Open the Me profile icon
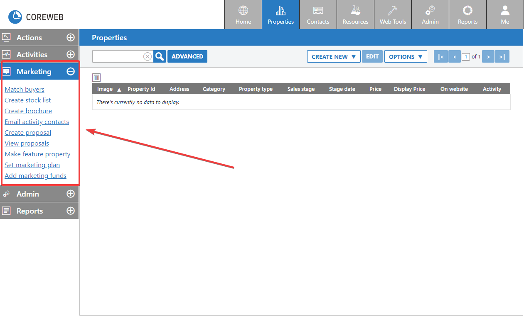Viewport: 524px width, 316px height. coord(505,11)
